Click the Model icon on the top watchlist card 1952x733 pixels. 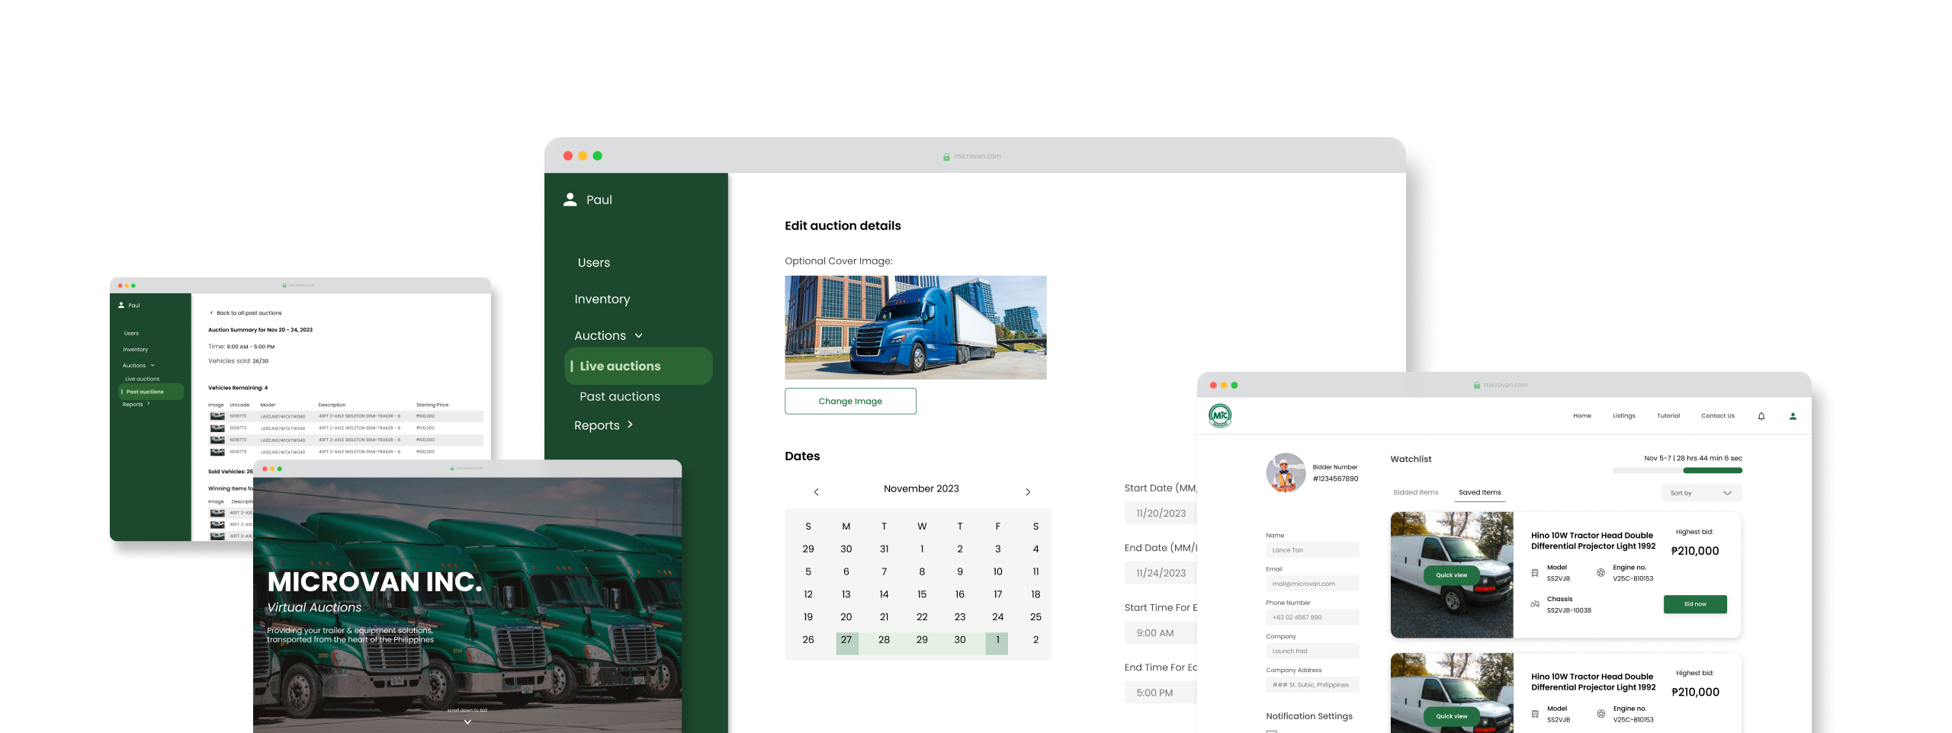pos(1535,573)
